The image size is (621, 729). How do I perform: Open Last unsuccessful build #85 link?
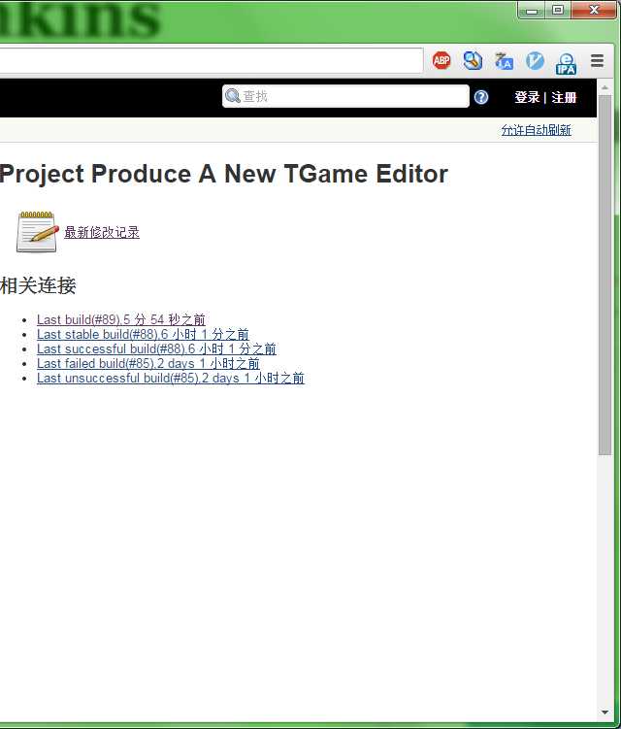[171, 378]
